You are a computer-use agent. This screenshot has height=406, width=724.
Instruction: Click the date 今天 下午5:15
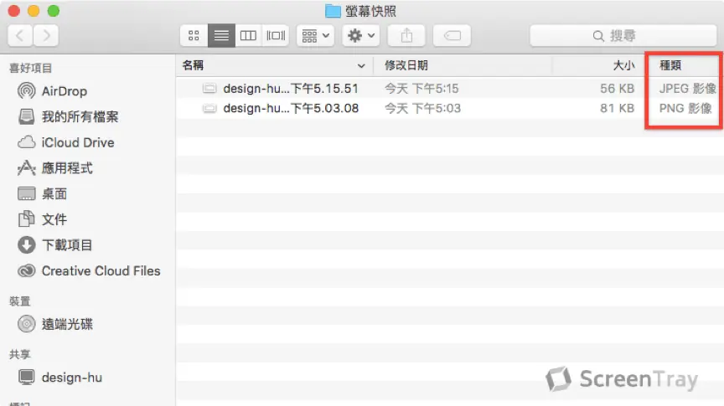click(x=421, y=88)
